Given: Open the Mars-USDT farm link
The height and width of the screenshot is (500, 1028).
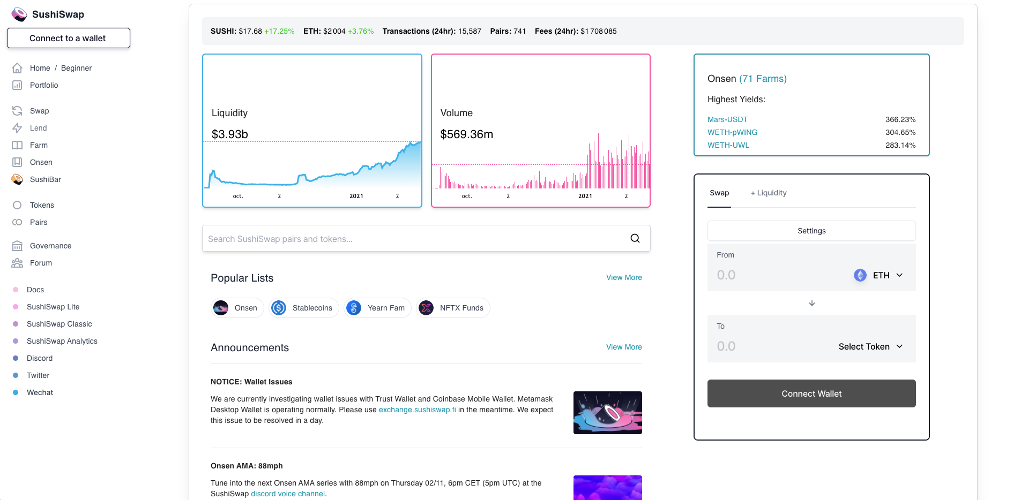Looking at the screenshot, I should [727, 119].
